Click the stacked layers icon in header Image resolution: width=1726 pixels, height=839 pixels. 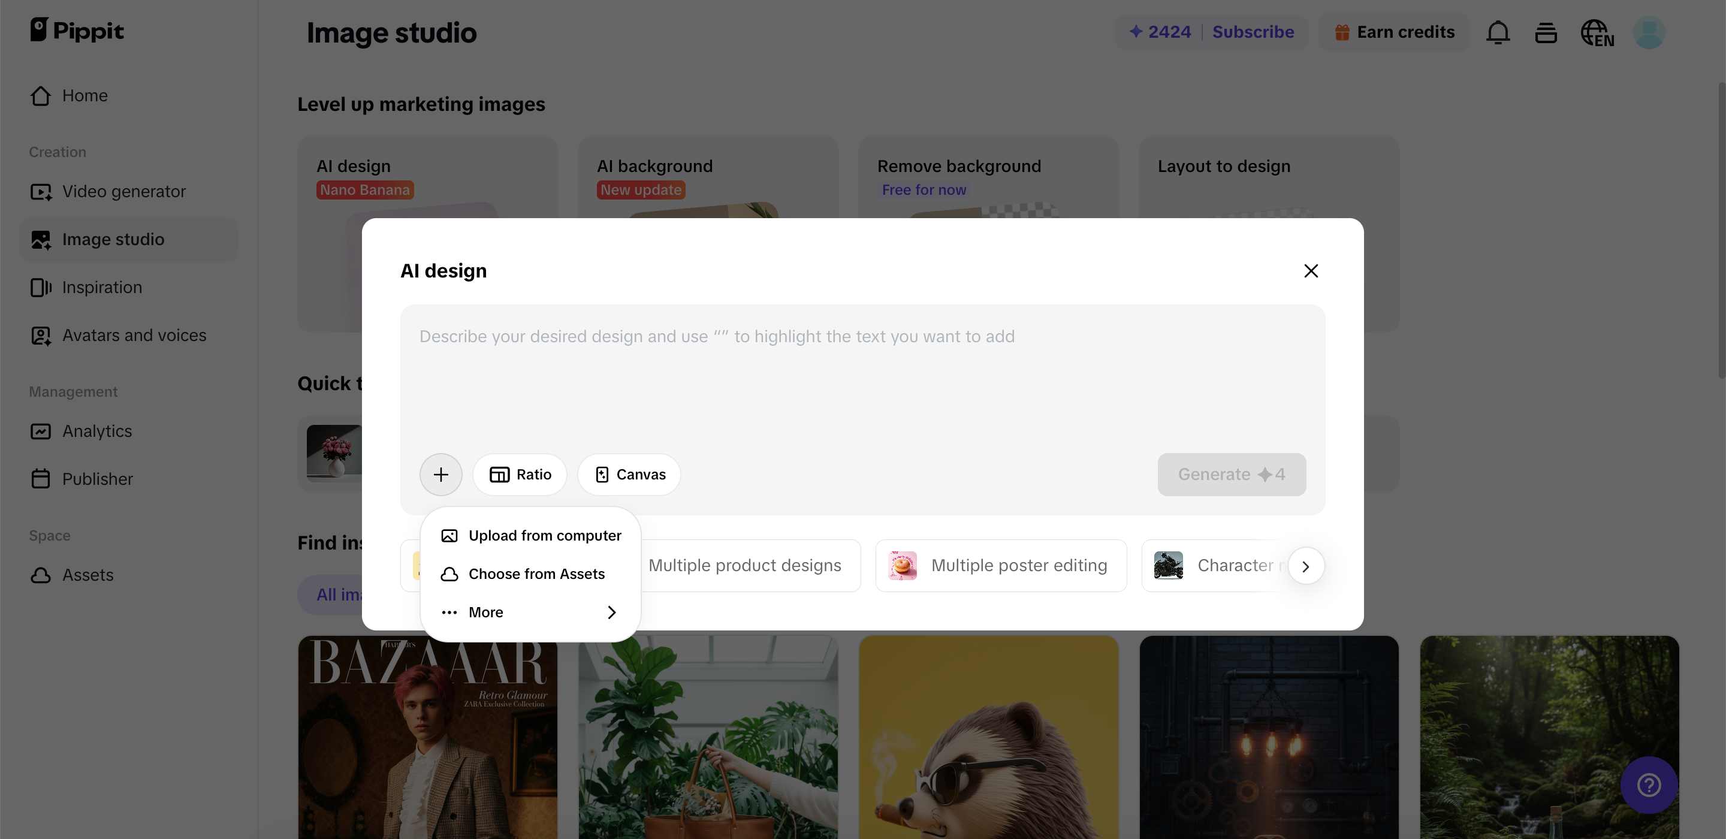pos(1546,32)
